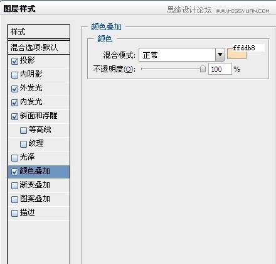The height and width of the screenshot is (264, 276).
Task: Toggle the 外发光 outer glow checkbox
Action: click(x=14, y=89)
